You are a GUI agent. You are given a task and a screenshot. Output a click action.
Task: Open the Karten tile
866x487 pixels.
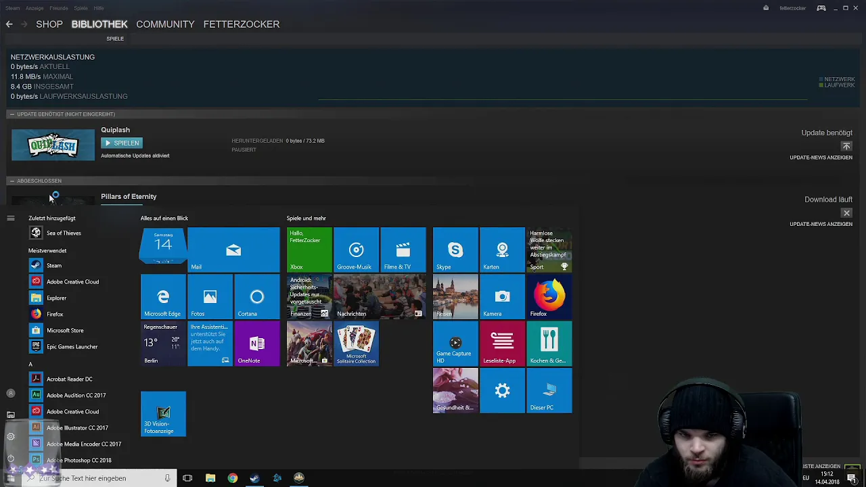(502, 250)
